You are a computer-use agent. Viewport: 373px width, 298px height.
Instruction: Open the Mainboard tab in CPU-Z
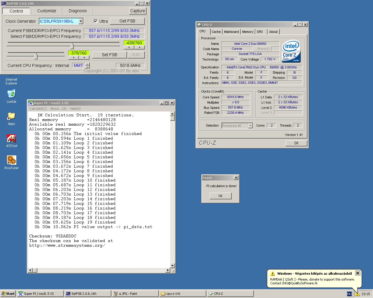tap(231, 32)
